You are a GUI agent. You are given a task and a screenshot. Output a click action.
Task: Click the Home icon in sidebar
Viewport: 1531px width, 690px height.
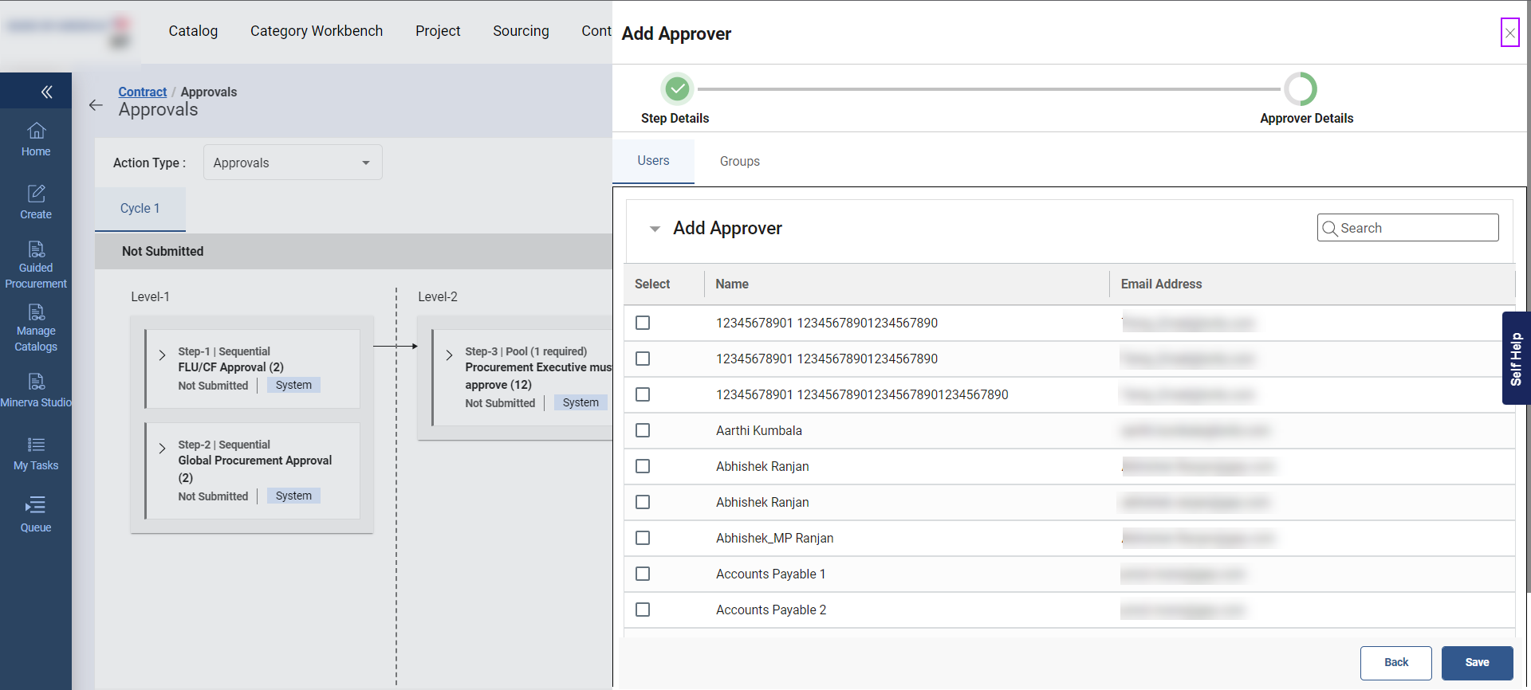[36, 131]
